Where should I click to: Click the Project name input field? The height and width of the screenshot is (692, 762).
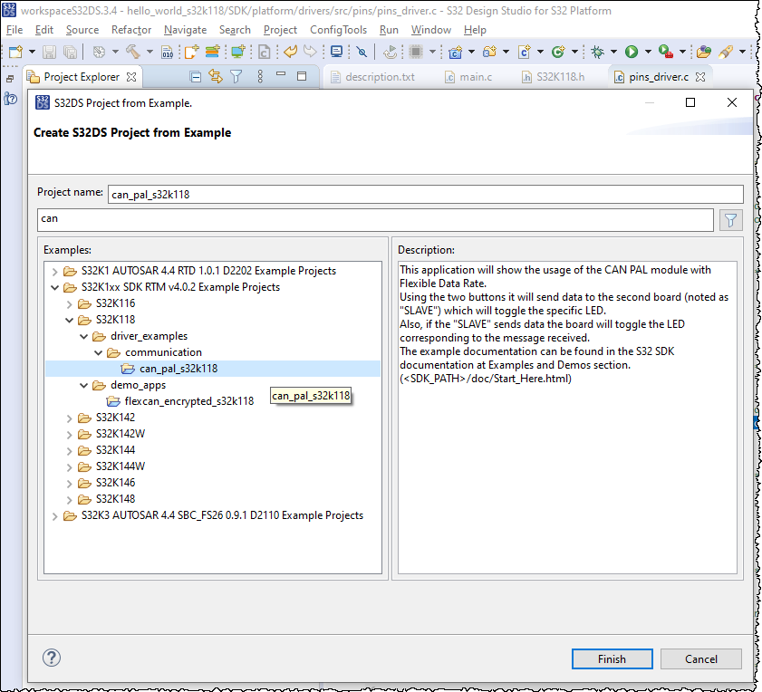tap(425, 195)
